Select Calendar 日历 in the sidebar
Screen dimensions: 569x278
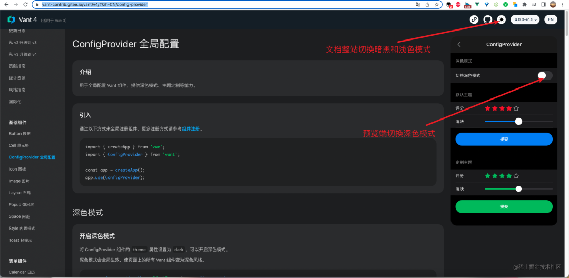(22, 272)
